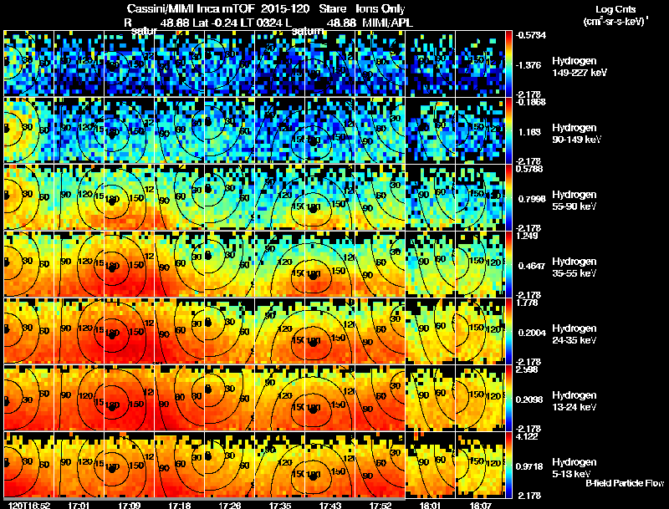Image resolution: width=669 pixels, height=509 pixels.
Task: Open the 24-35 keV panel at 17:09
Action: (130, 331)
